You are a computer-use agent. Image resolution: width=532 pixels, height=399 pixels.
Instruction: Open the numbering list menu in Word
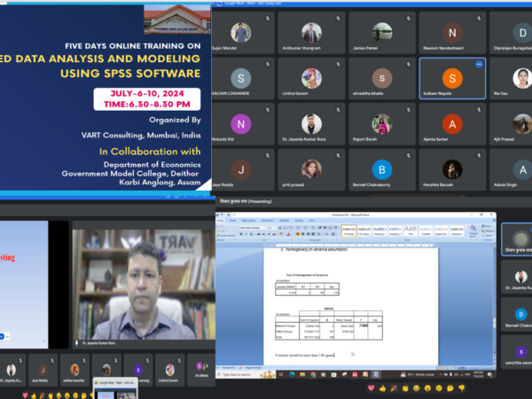coord(306,228)
